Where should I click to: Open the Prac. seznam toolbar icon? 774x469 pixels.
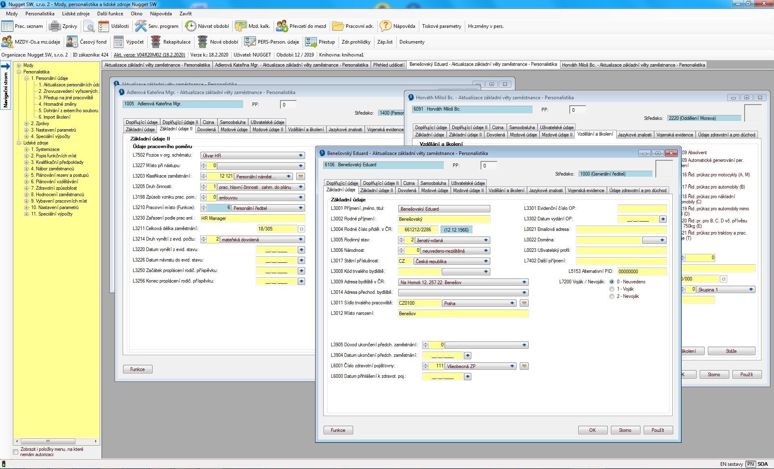pos(7,26)
